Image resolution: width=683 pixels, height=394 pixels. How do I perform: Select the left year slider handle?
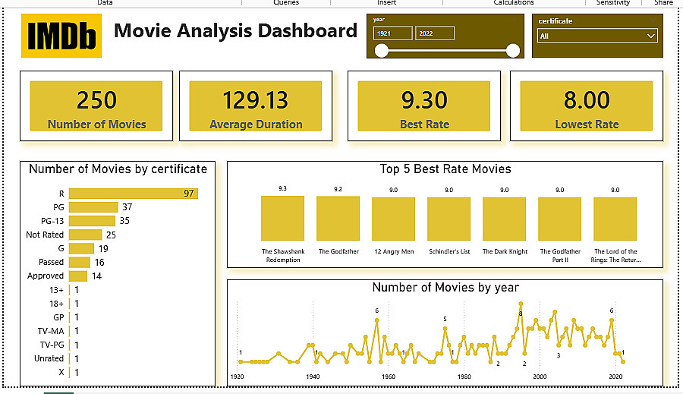[x=382, y=51]
